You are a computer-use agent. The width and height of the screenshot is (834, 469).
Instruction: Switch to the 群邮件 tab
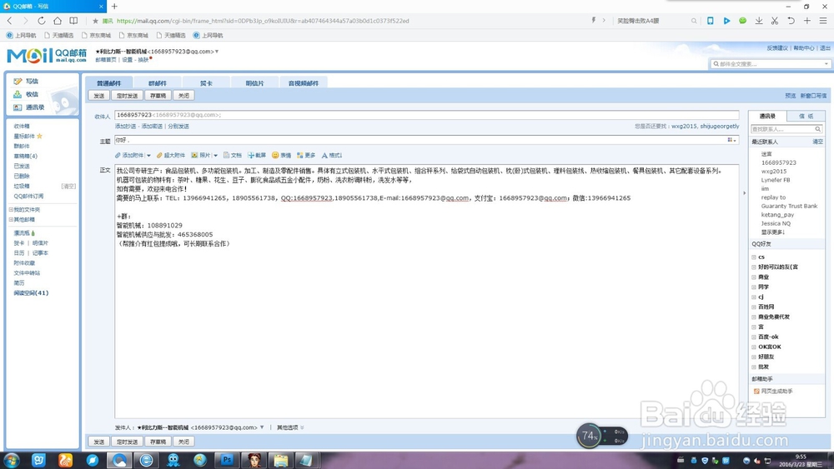click(158, 82)
